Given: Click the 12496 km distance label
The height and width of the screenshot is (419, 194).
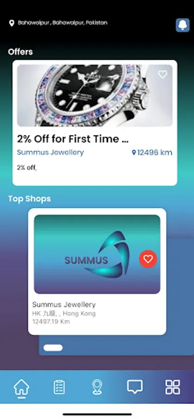Looking at the screenshot, I should 155,153.
